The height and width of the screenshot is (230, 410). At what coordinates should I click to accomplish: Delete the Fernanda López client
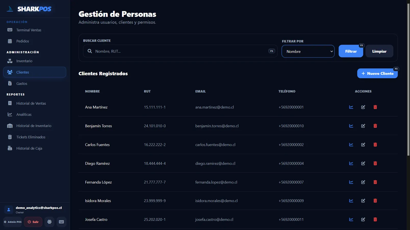click(375, 182)
